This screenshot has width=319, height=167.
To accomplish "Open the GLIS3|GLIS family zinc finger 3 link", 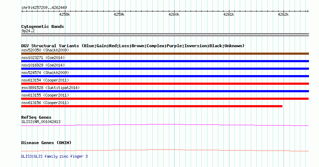I will 54,156.
